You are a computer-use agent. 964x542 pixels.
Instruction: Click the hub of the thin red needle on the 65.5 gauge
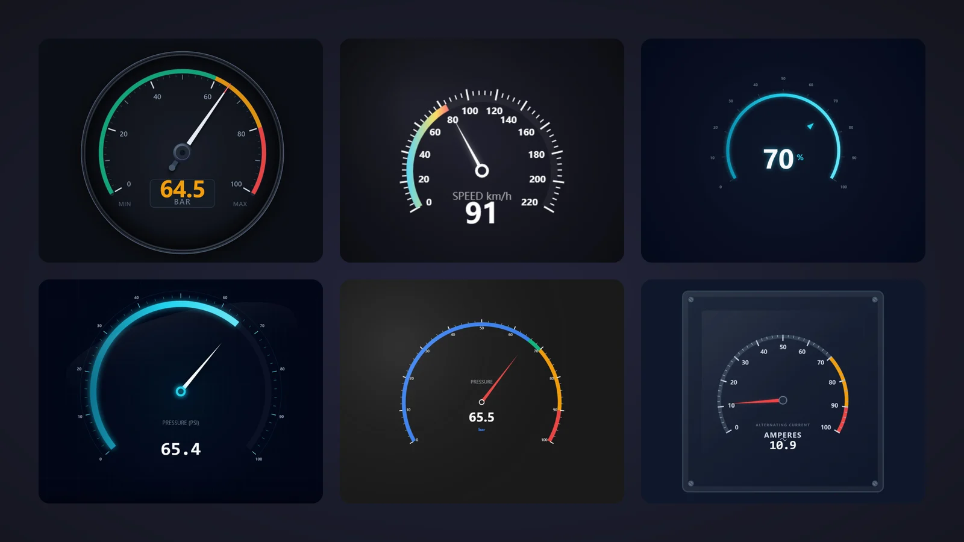pos(481,402)
